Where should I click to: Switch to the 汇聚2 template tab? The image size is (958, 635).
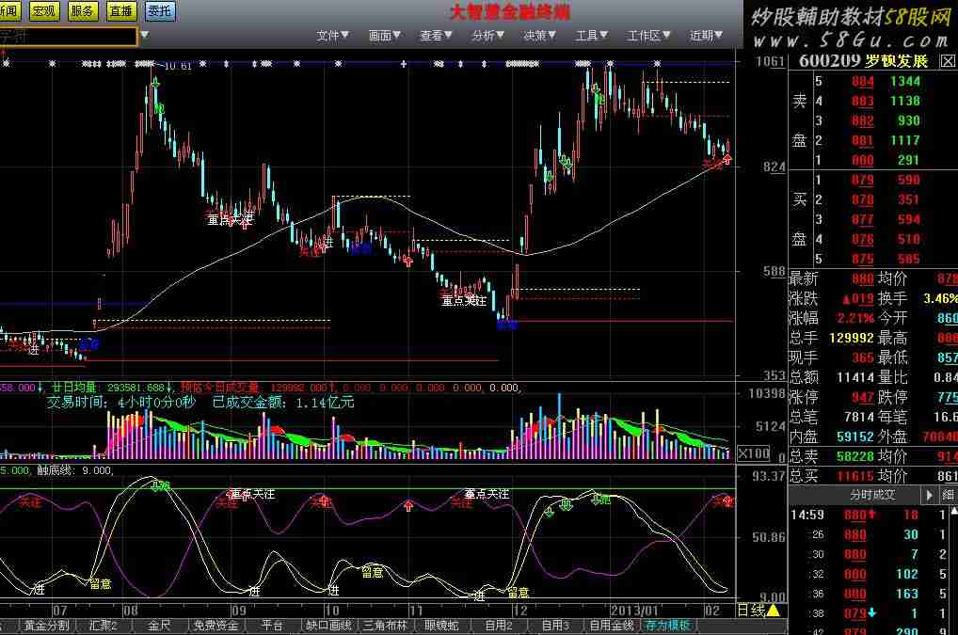103,626
